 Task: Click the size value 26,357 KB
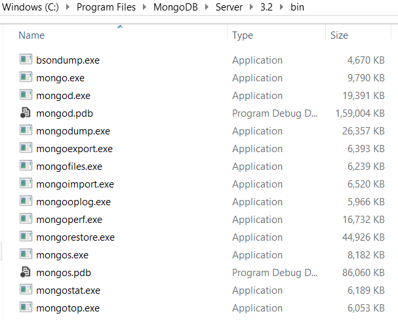pos(363,131)
